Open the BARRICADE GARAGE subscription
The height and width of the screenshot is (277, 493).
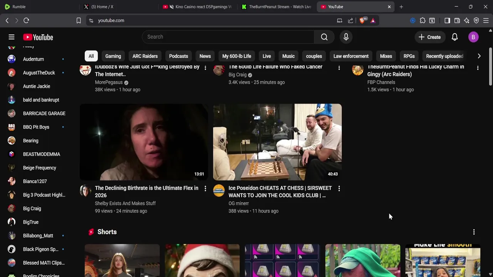pyautogui.click(x=37, y=113)
